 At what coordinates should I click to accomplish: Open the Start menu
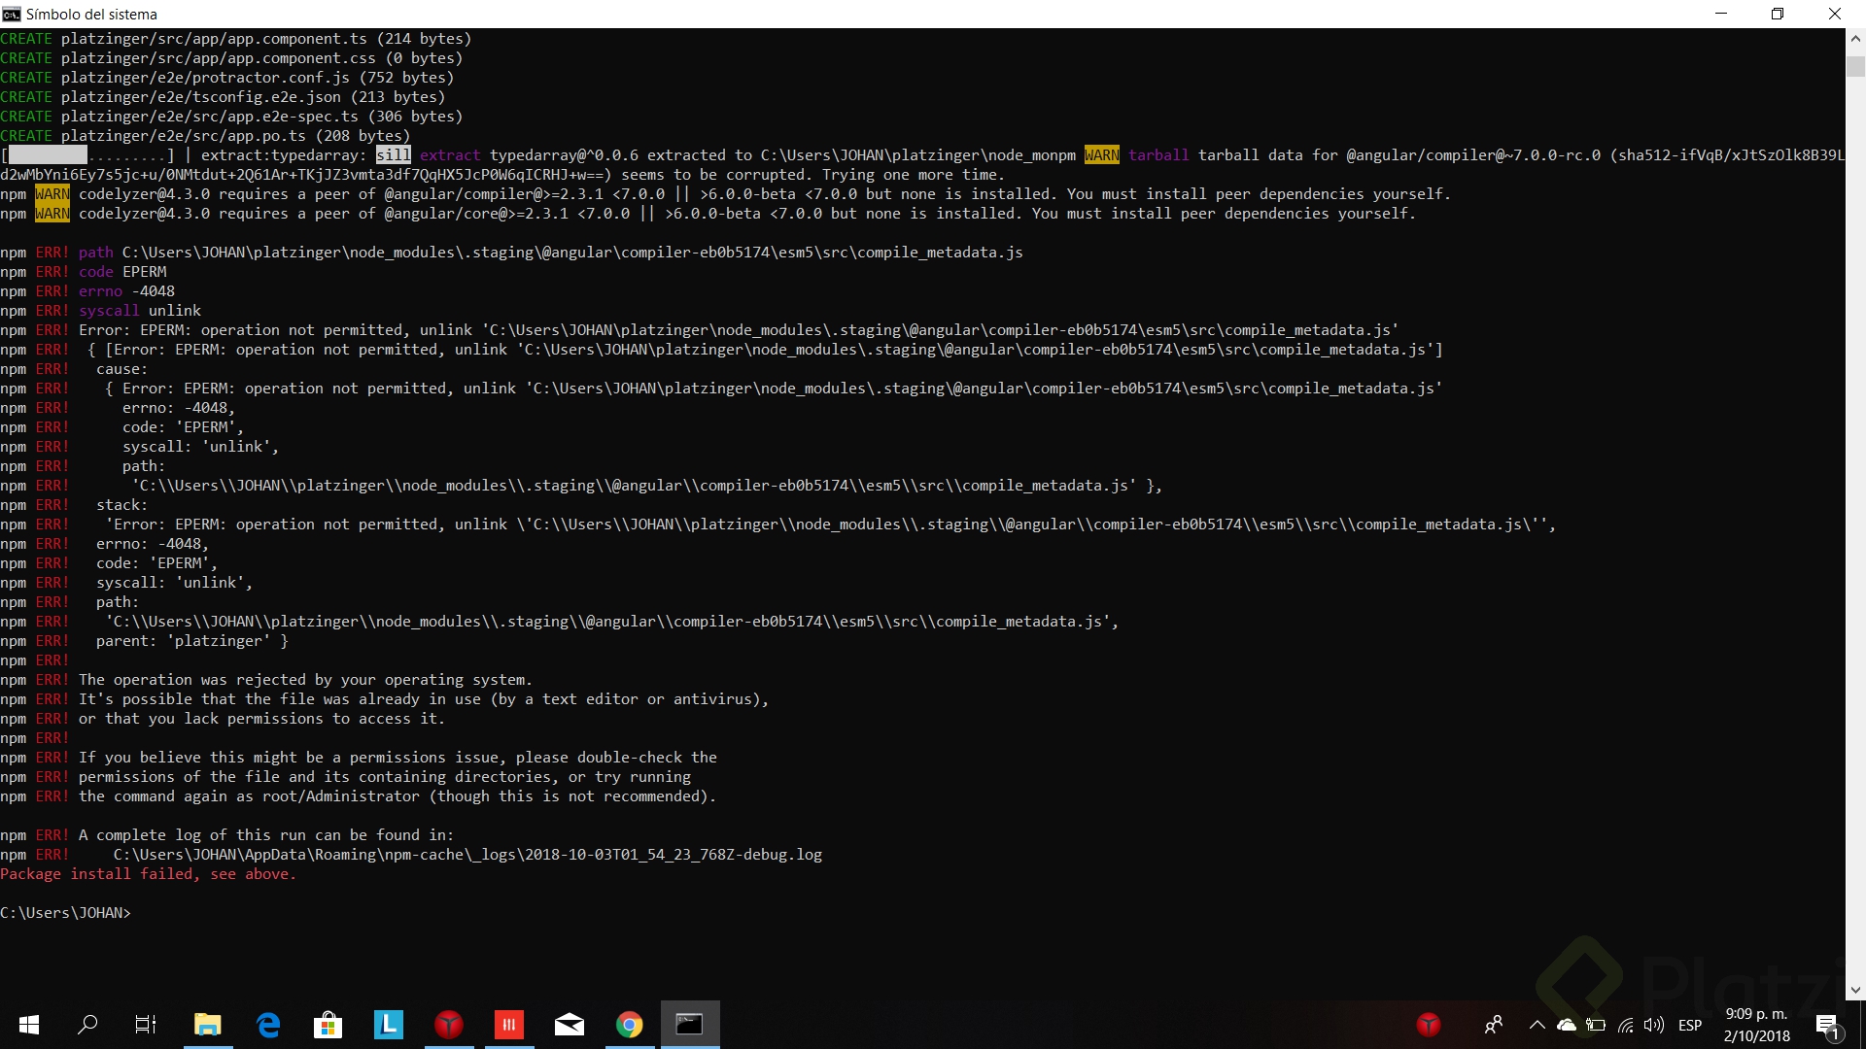coord(28,1025)
